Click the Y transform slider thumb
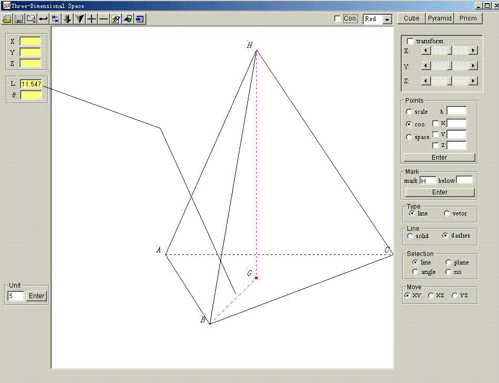 click(450, 66)
